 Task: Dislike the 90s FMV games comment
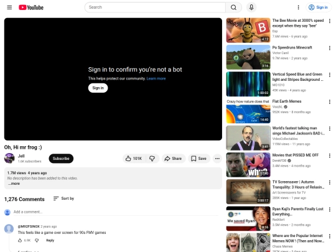pyautogui.click(x=37, y=240)
